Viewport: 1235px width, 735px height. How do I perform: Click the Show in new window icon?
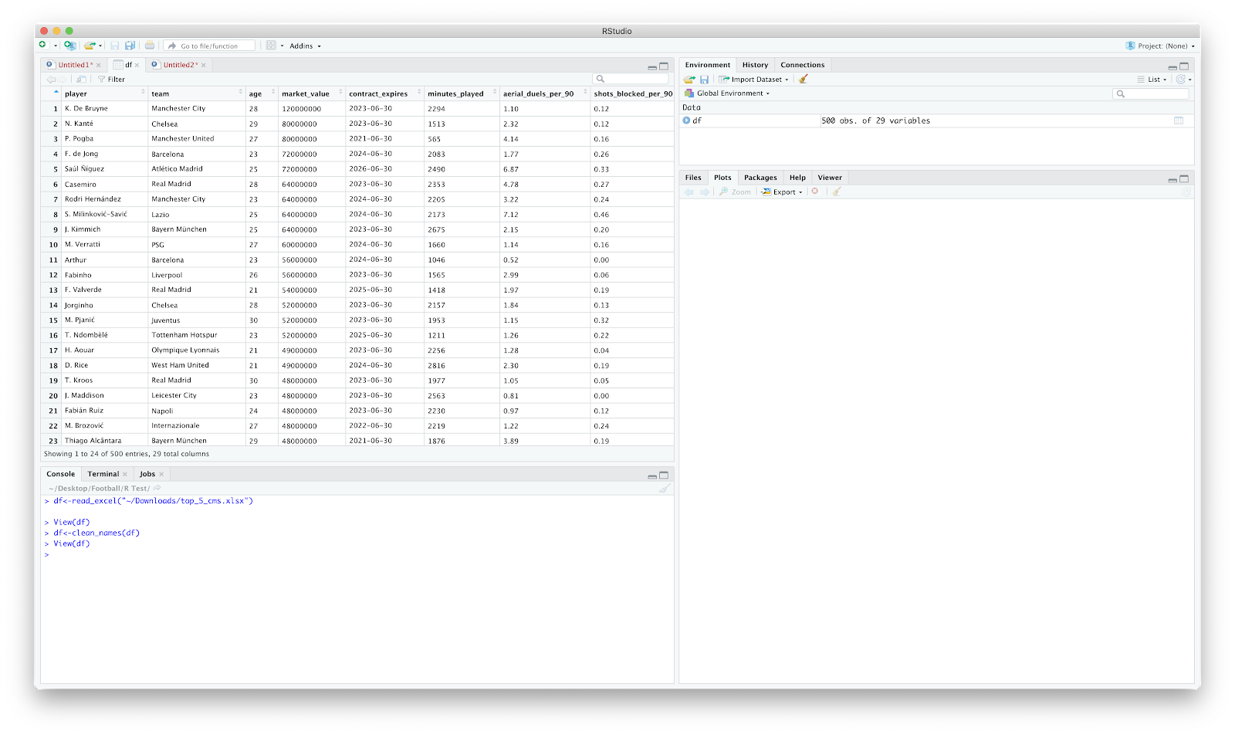(x=81, y=79)
